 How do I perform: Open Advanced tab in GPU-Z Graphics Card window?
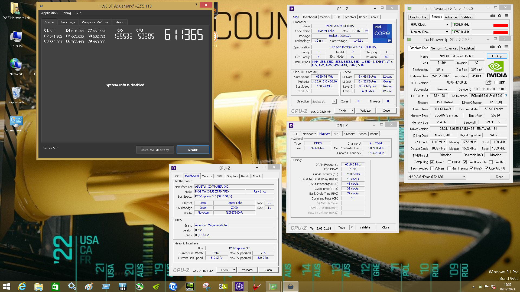(x=451, y=48)
